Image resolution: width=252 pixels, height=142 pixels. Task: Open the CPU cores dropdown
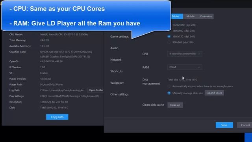(x=185, y=54)
